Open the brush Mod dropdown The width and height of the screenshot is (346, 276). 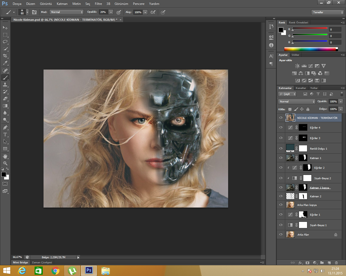tap(66, 12)
